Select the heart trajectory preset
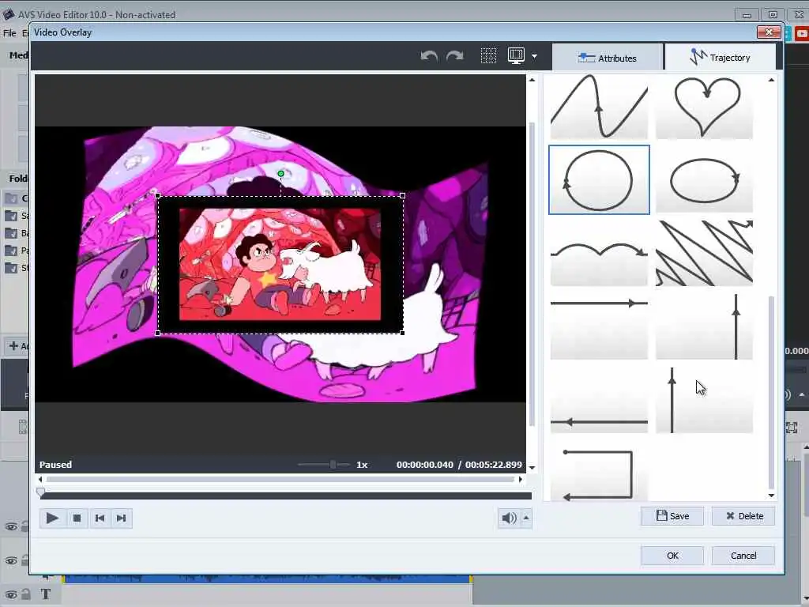The width and height of the screenshot is (809, 607). (x=704, y=107)
